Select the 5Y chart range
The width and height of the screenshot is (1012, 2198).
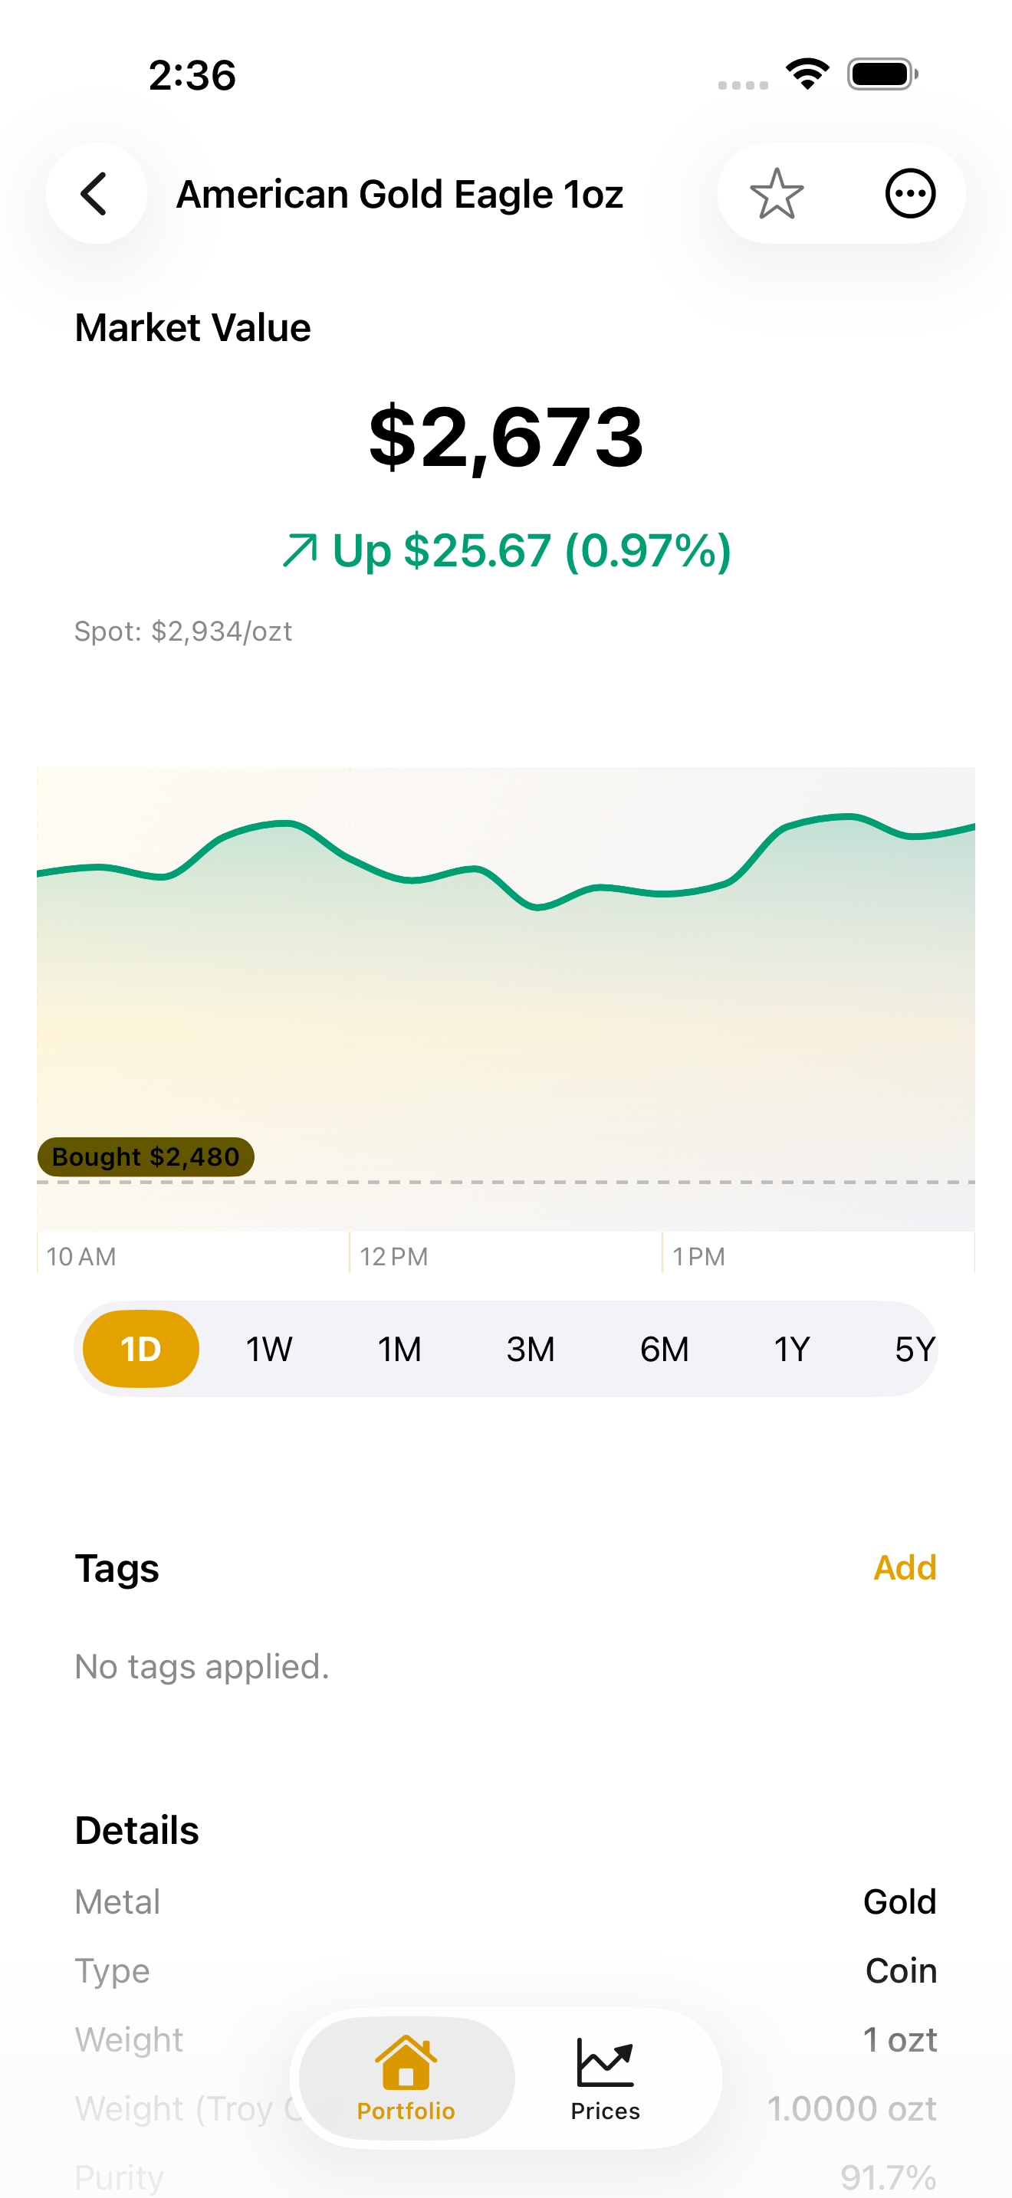click(915, 1349)
